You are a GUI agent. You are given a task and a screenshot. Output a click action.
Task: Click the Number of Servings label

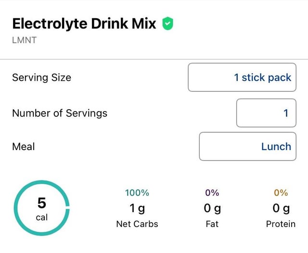tap(60, 113)
